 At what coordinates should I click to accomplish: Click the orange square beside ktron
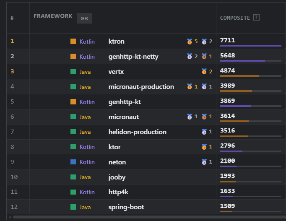pos(73,42)
